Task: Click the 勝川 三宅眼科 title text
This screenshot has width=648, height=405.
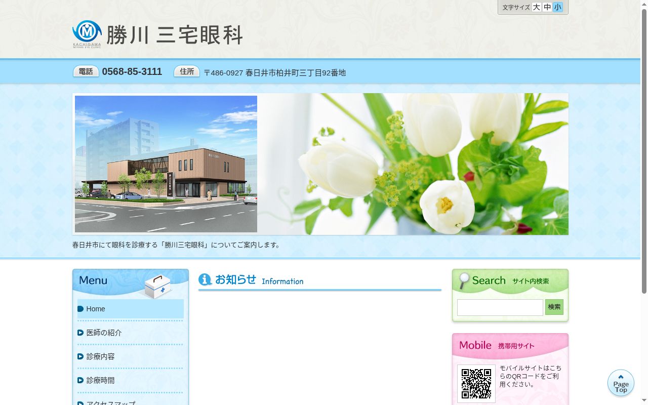Action: [175, 35]
